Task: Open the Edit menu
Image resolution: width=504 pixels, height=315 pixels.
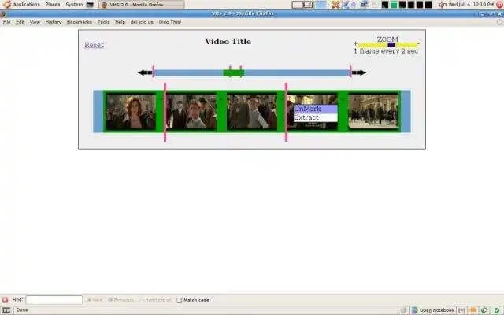Action: [20, 22]
